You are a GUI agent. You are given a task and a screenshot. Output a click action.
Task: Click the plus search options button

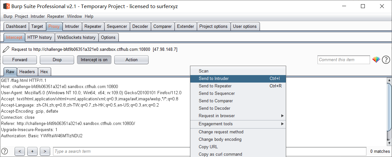[32, 151]
